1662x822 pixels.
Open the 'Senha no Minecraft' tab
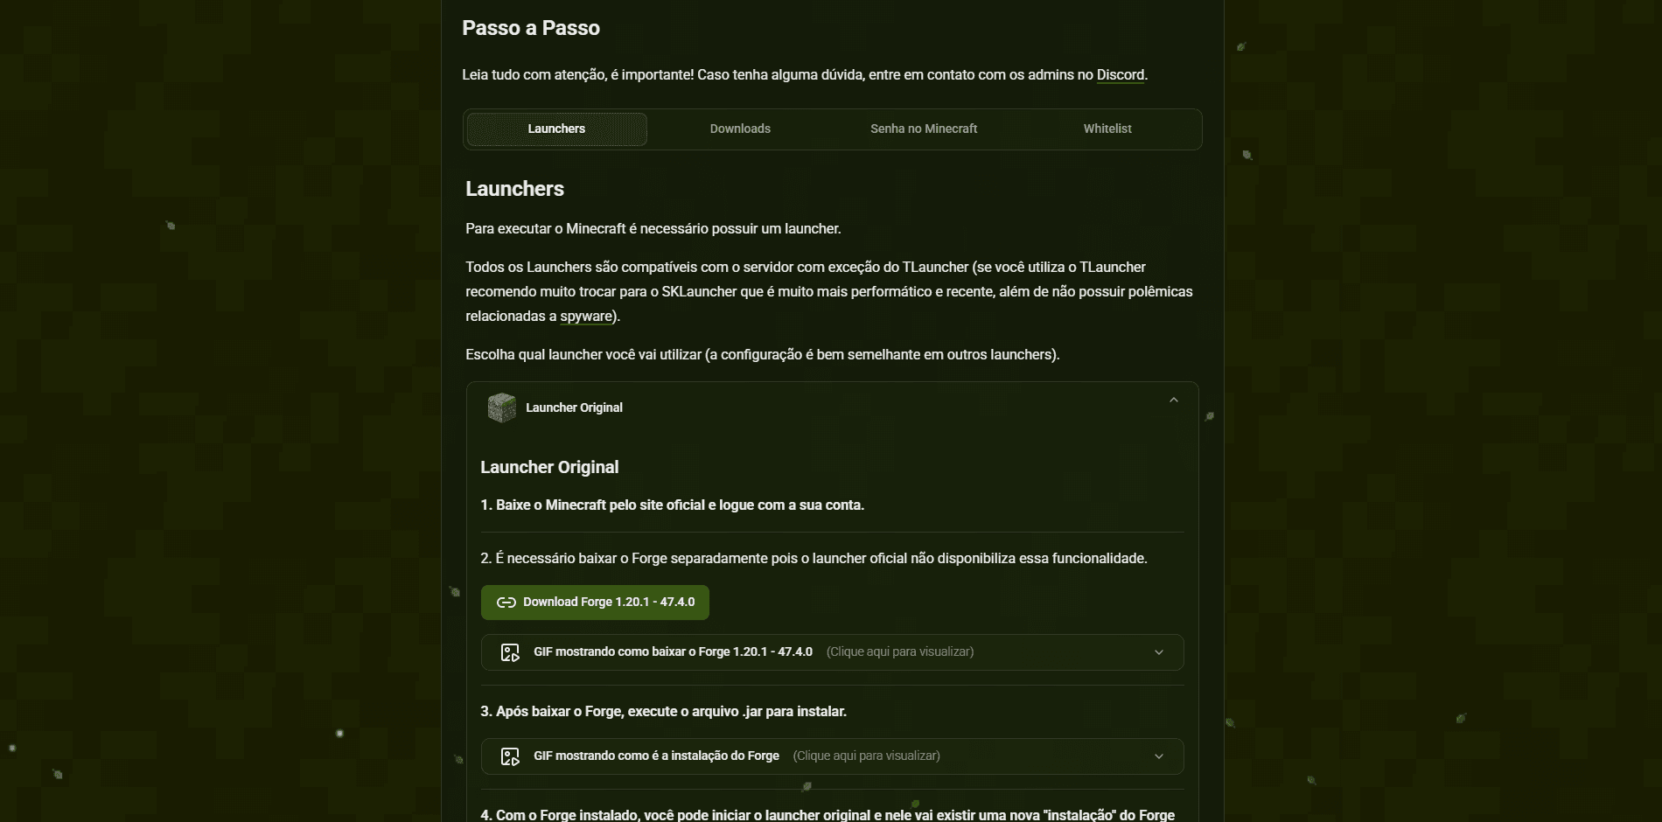coord(923,129)
